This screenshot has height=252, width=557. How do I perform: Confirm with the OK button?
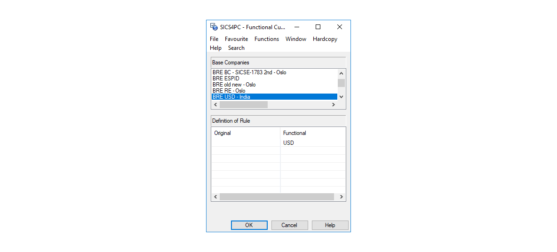click(249, 225)
